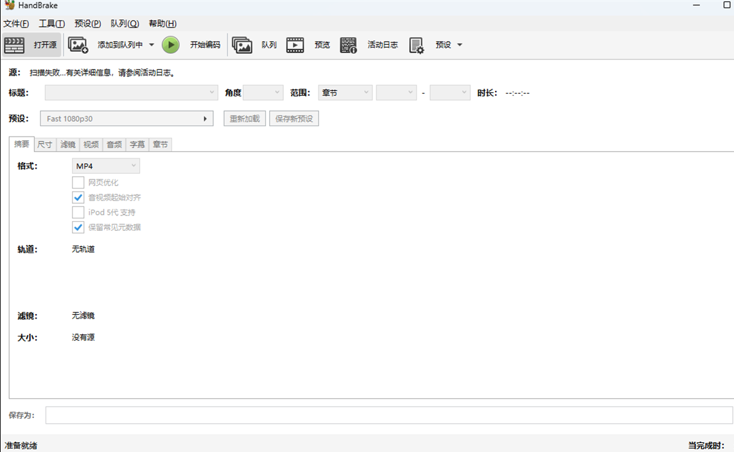Open the Queue stacked images icon
This screenshot has height=452, width=734.
click(x=241, y=45)
